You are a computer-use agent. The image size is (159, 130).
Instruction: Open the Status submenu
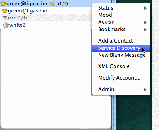(x=121, y=8)
